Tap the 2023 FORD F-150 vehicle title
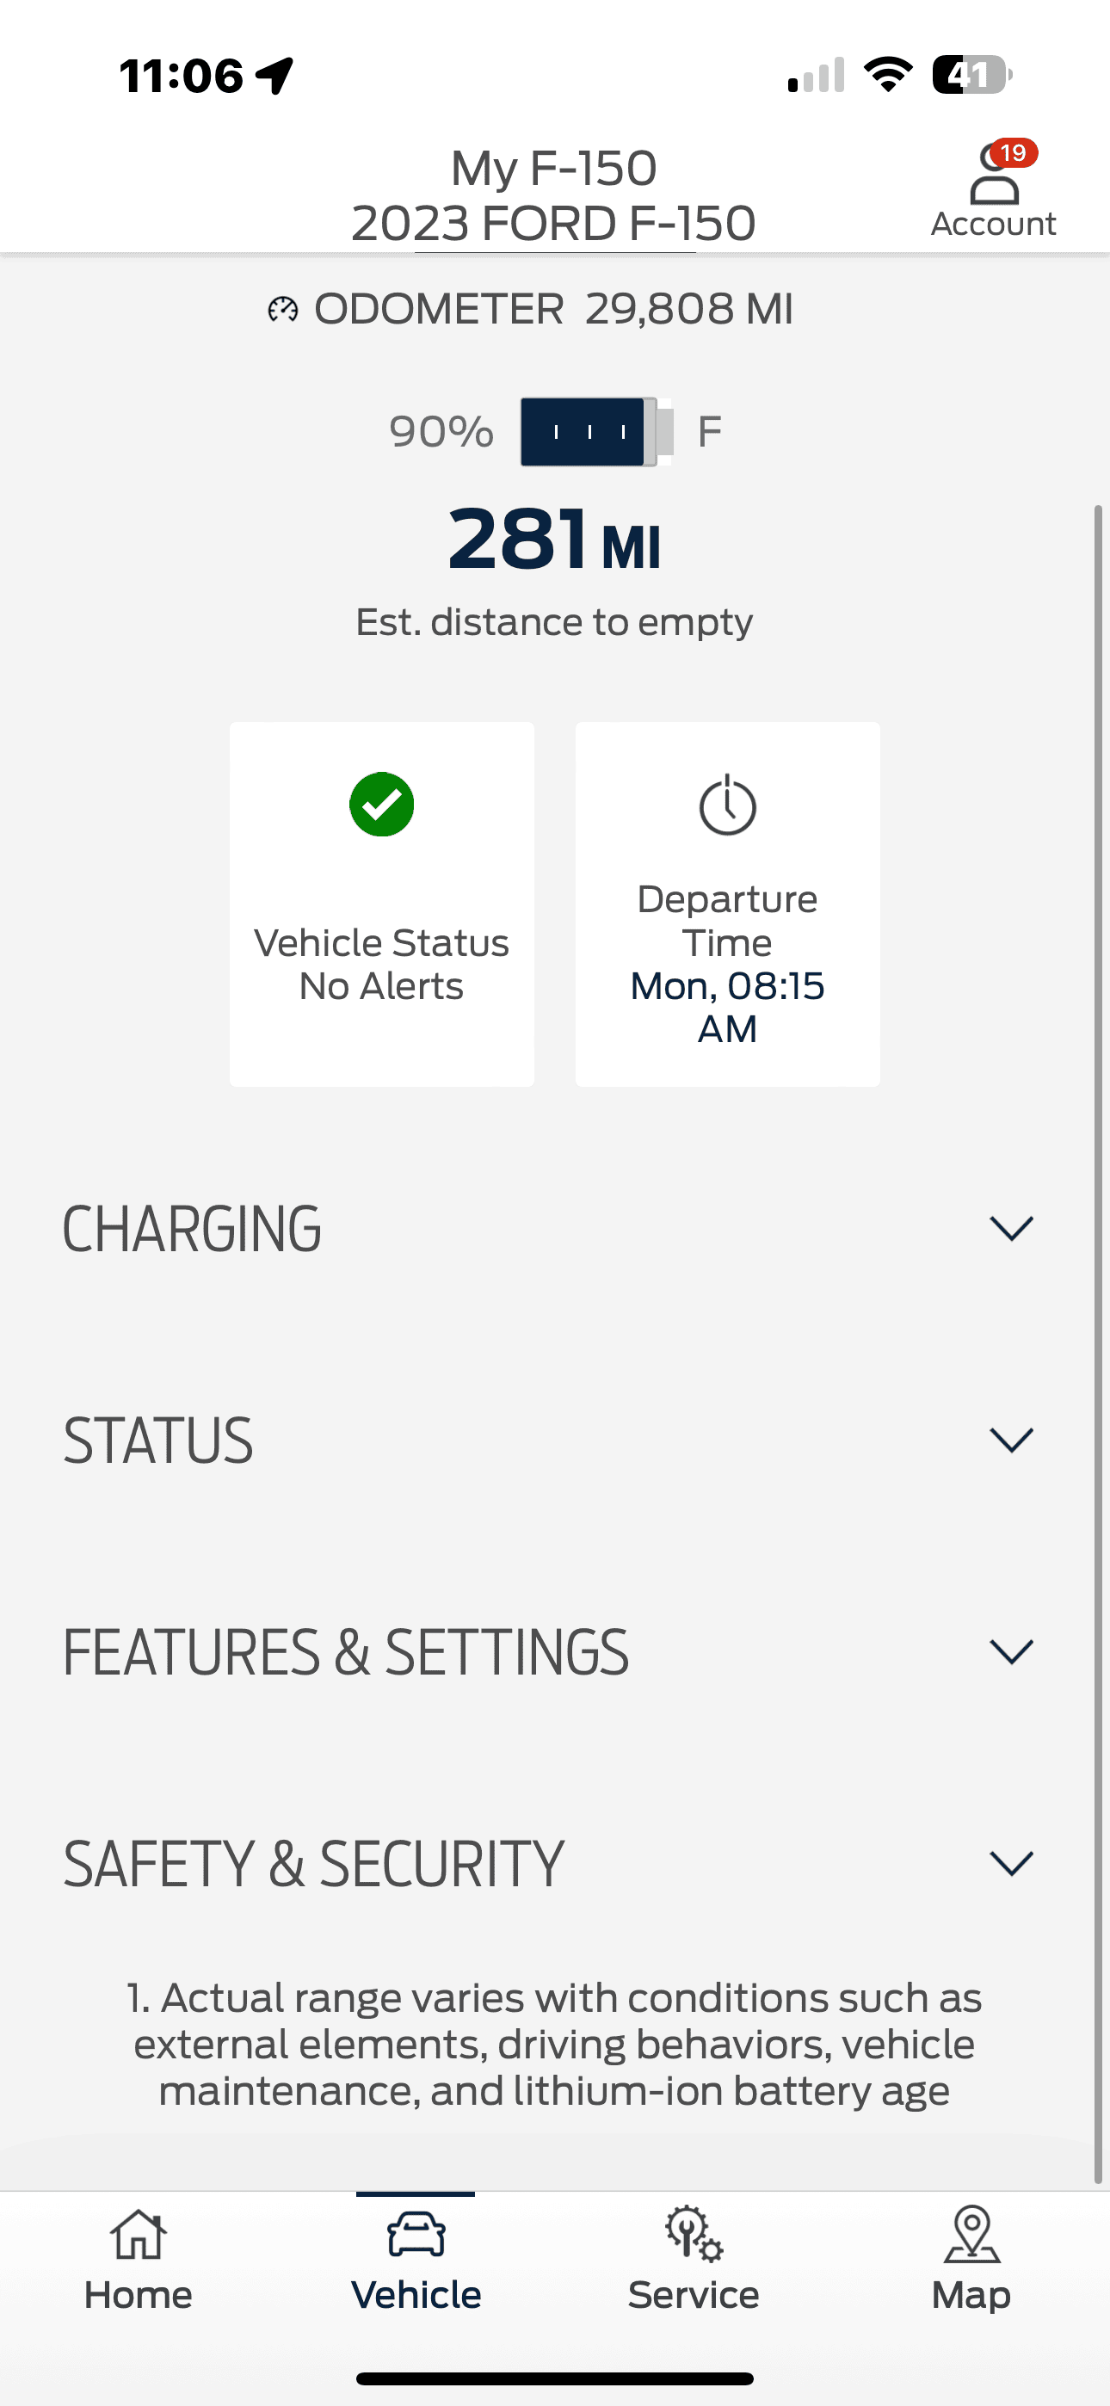The width and height of the screenshot is (1110, 2406). (x=554, y=223)
